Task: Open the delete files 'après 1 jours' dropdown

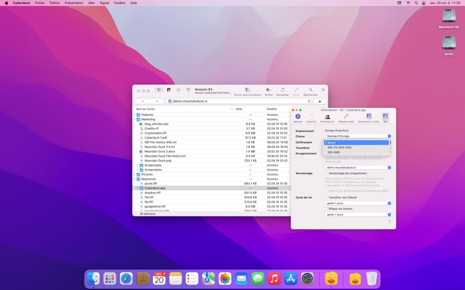Action: (358, 215)
